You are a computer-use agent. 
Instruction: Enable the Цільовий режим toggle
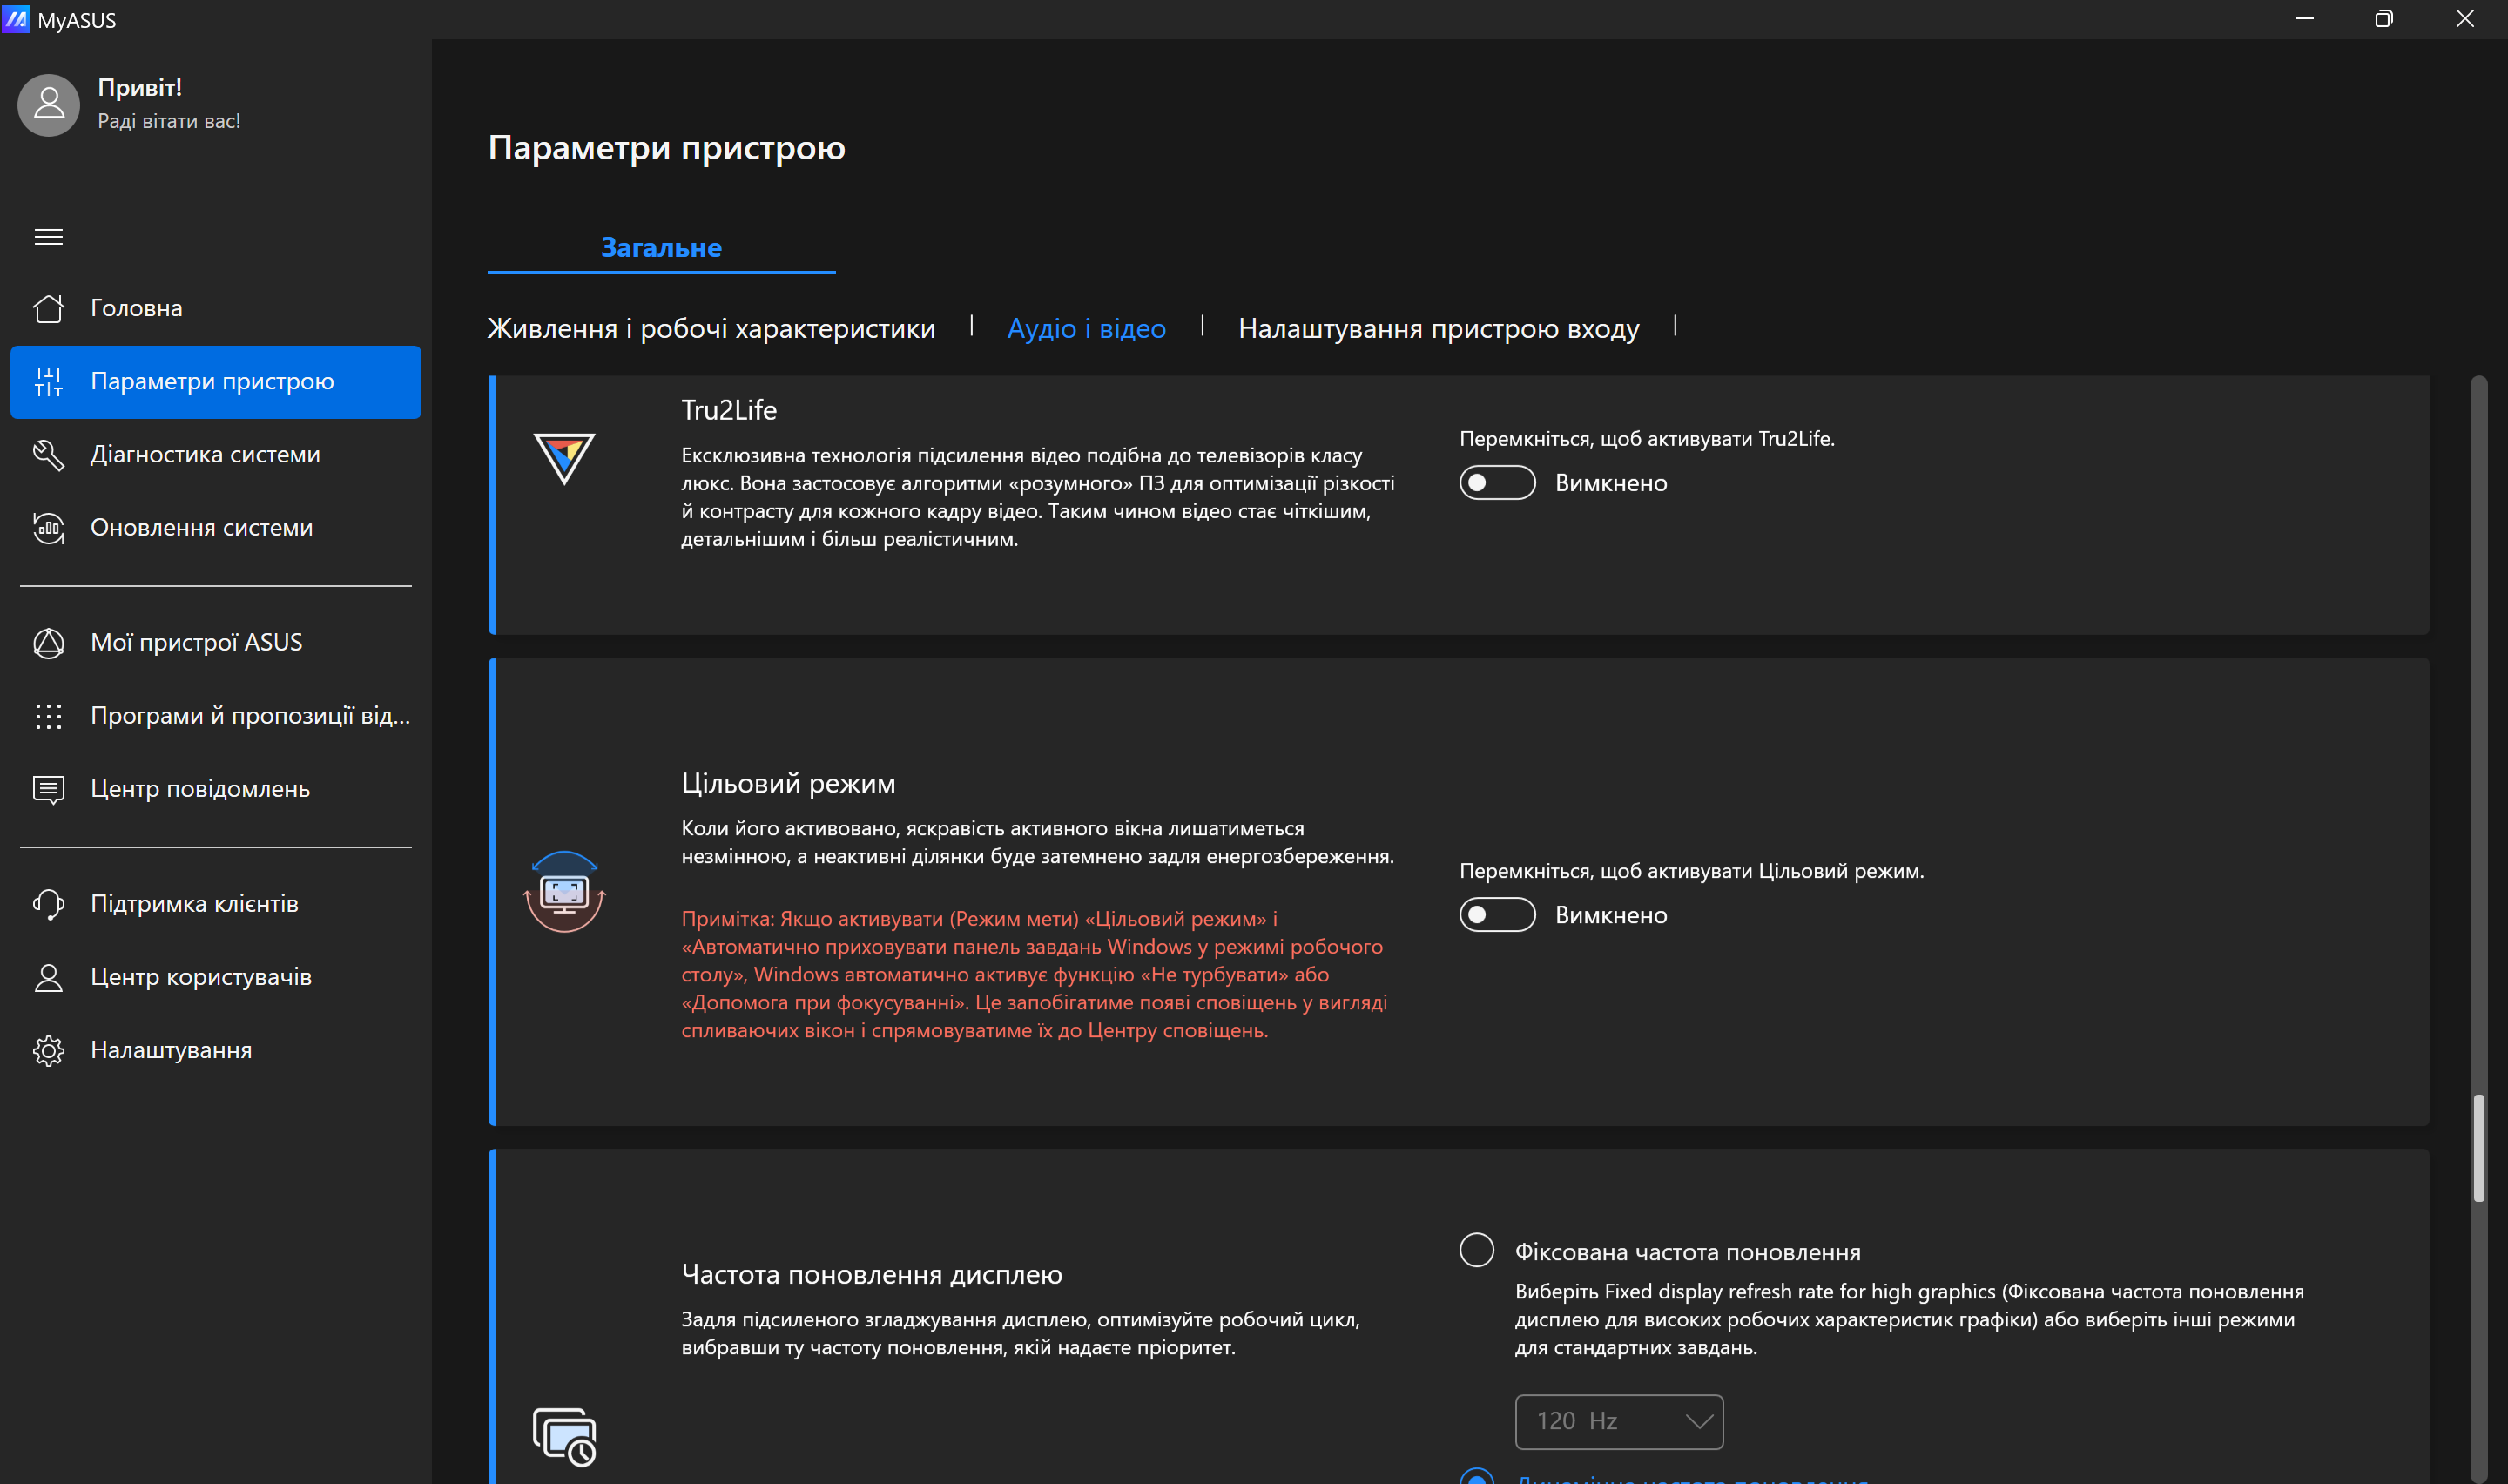click(1496, 915)
